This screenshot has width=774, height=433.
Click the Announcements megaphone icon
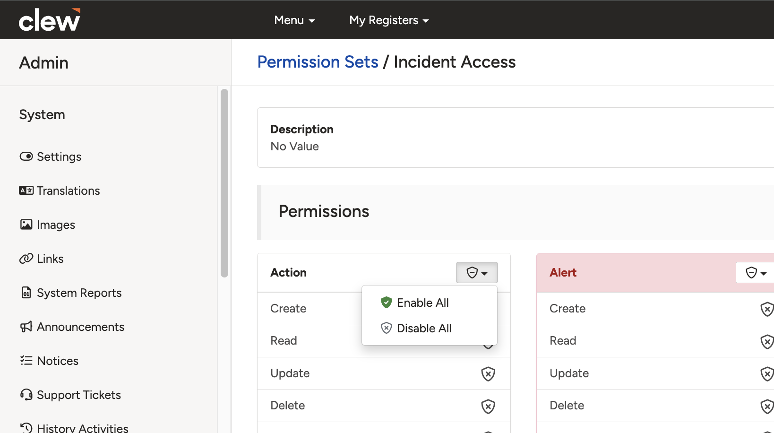click(26, 327)
